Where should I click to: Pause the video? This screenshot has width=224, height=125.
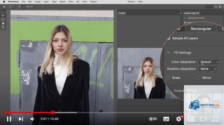(9, 119)
